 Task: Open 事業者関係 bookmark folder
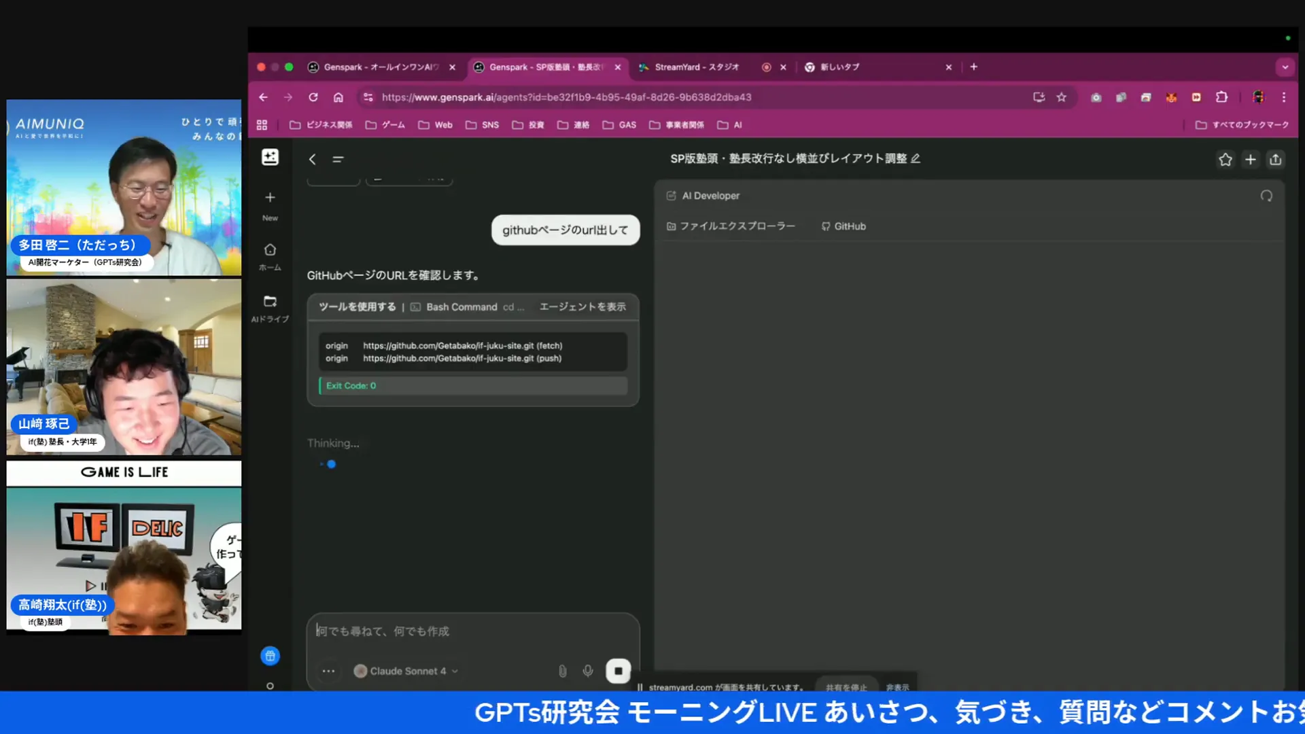(677, 125)
